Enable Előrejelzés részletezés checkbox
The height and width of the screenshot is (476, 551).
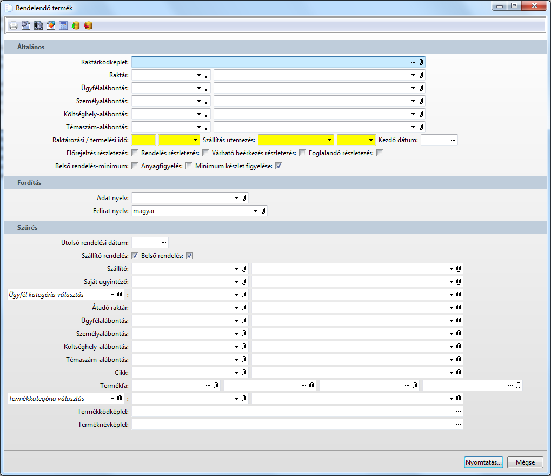135,153
